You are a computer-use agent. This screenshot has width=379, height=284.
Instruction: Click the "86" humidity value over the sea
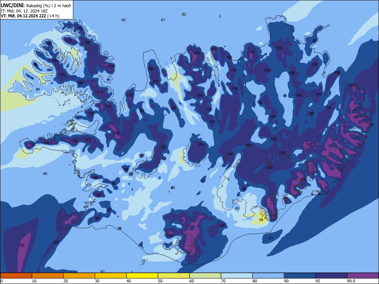[45, 174]
